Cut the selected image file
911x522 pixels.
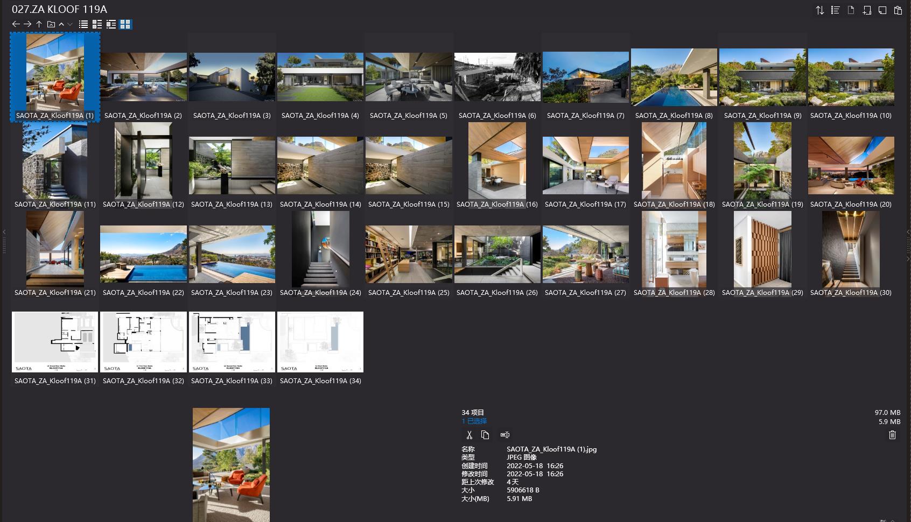tap(469, 434)
